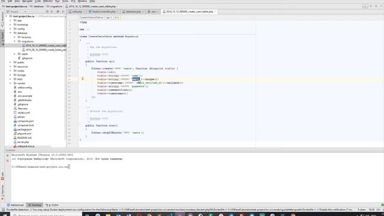
Task: Open the Favorites side tool tab
Action: 2,192
